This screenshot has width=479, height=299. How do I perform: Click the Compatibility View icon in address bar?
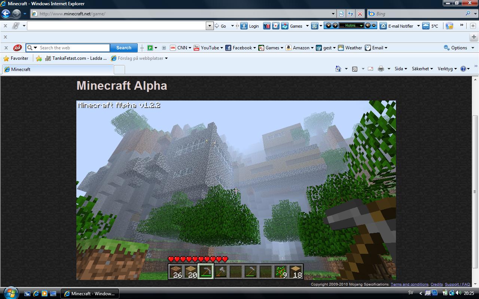coord(341,14)
